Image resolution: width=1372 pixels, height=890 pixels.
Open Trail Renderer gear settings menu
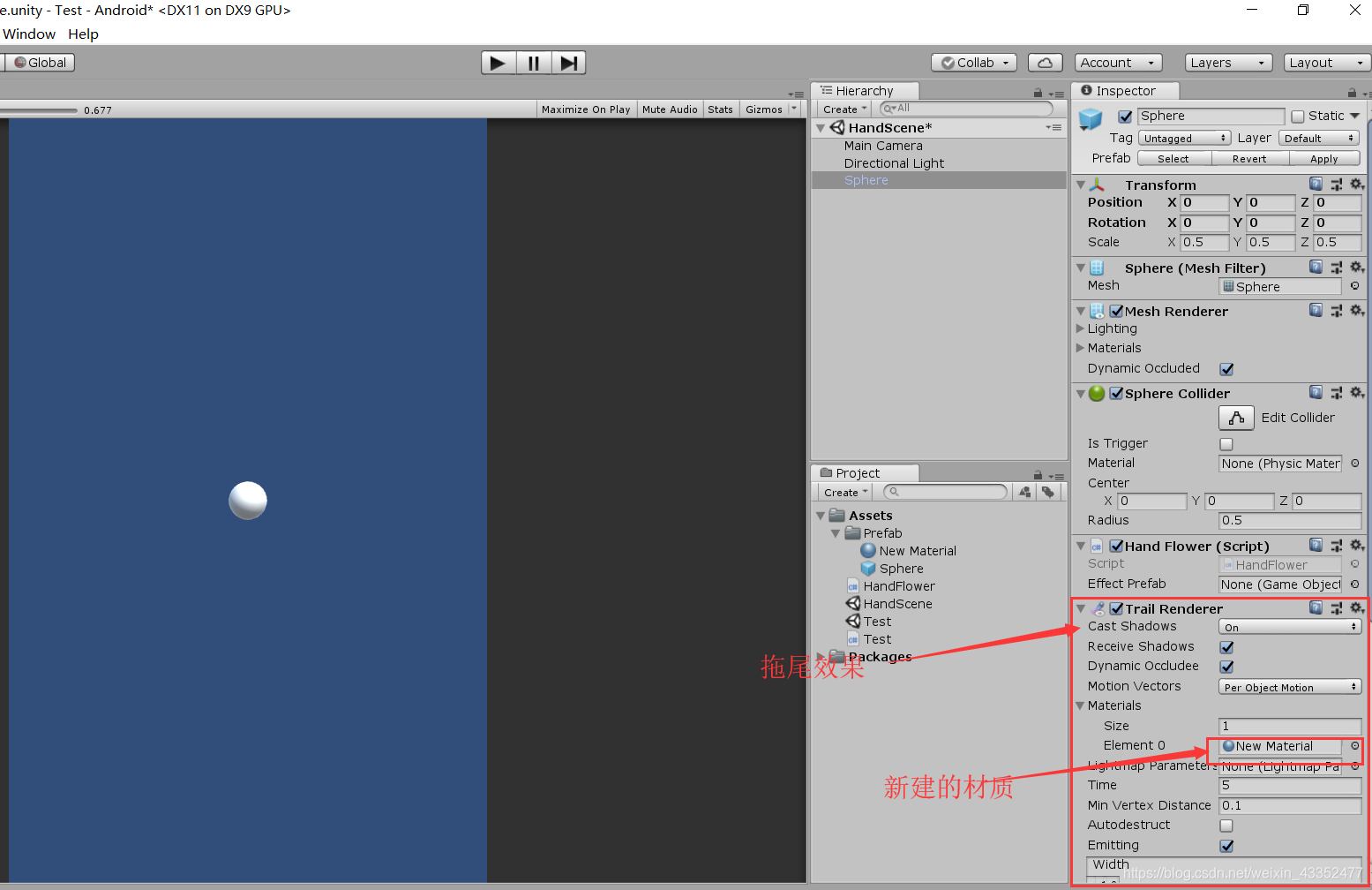1357,608
